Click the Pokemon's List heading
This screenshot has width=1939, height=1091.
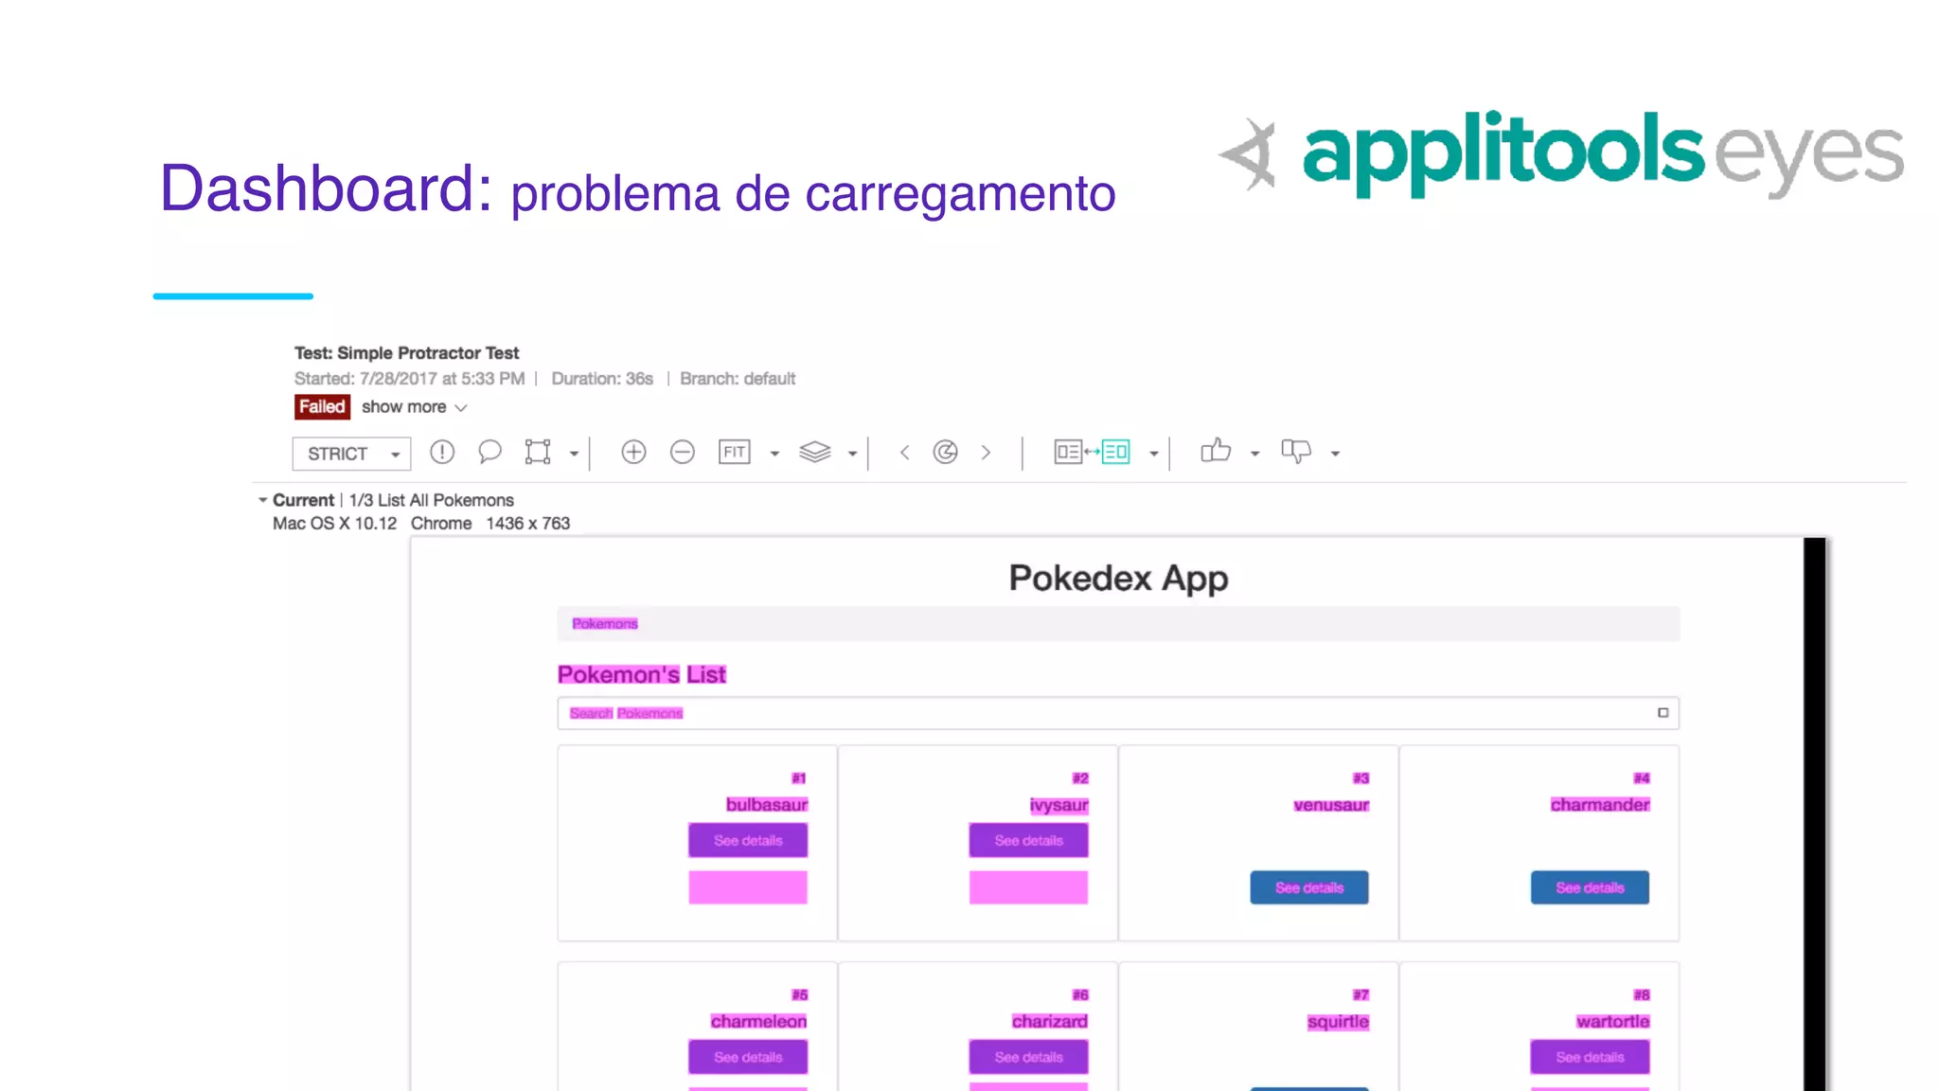(x=642, y=674)
